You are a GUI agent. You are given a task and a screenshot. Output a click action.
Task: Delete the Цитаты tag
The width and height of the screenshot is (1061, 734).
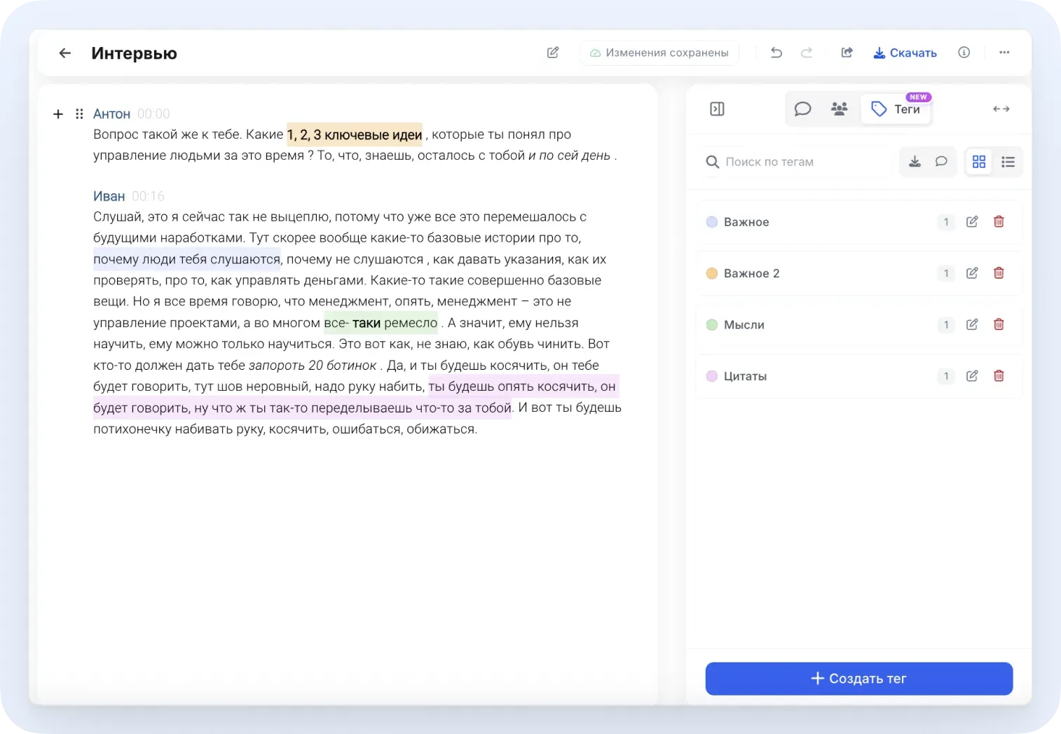999,376
